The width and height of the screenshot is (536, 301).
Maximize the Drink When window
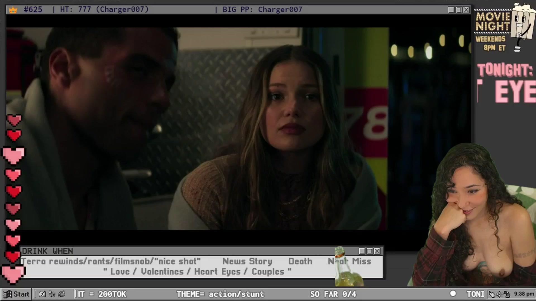[370, 251]
